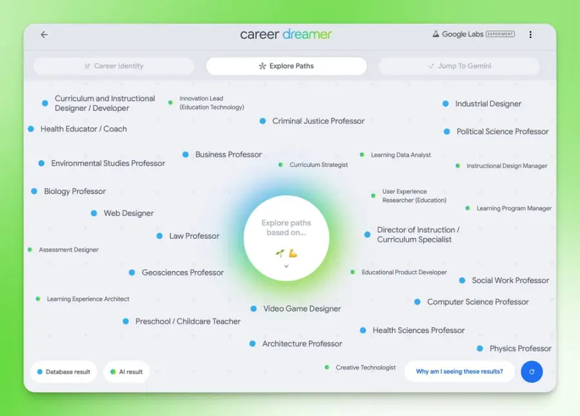580x416 pixels.
Task: Choose Political Science Professor
Action: tap(496, 132)
